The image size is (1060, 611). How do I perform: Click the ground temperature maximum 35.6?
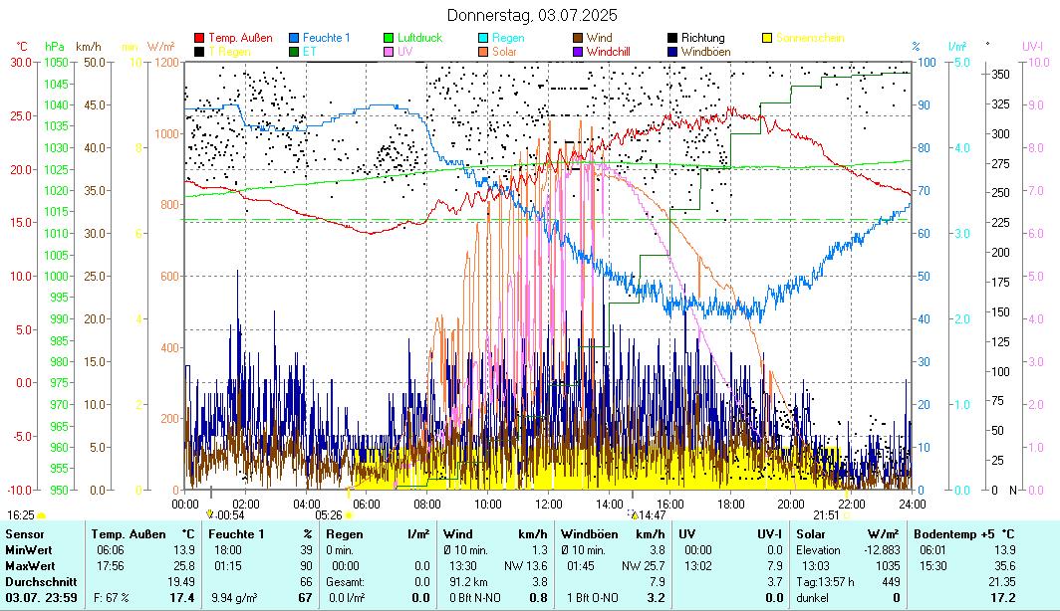point(1004,566)
